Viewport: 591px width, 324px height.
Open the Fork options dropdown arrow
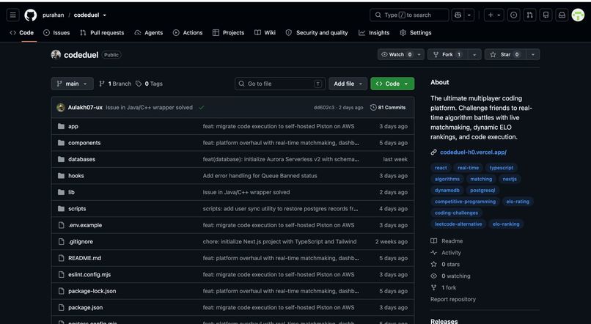click(474, 55)
